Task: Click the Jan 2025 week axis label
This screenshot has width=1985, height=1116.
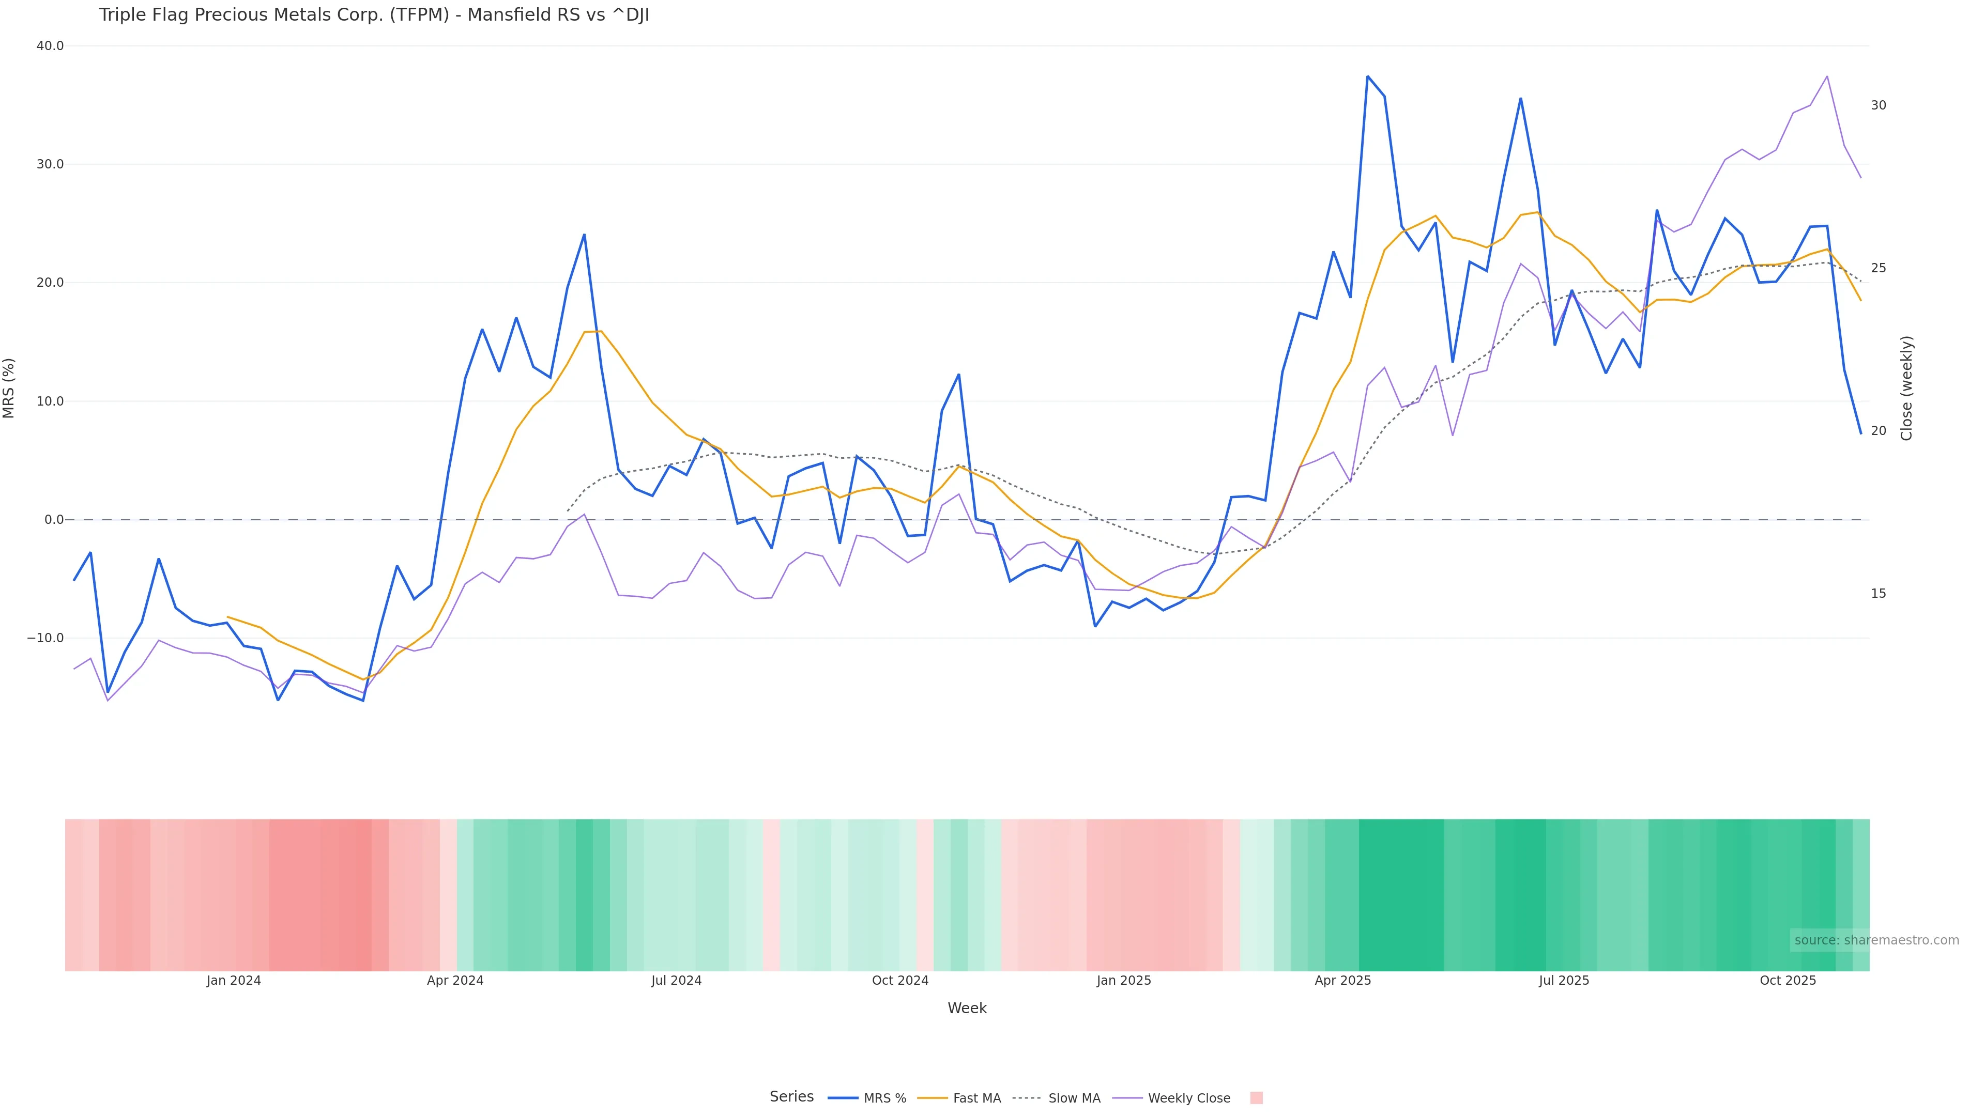Action: 1123,981
